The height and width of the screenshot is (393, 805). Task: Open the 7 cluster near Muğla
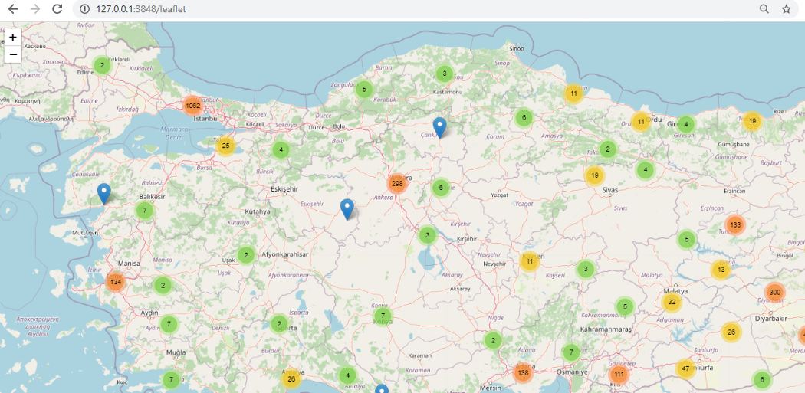tap(171, 380)
